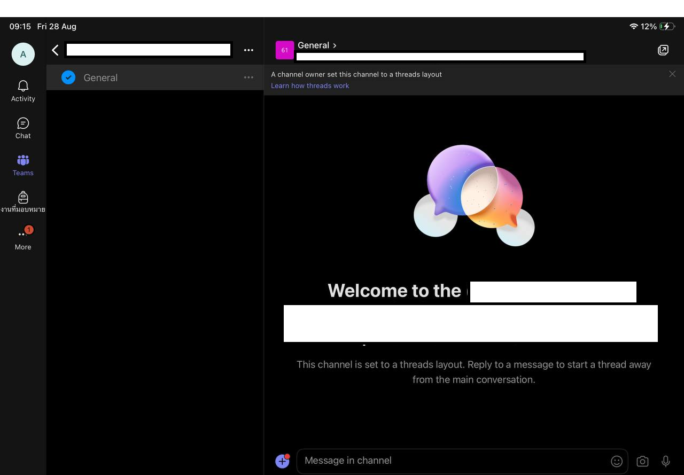Screen dimensions: 684x475
Task: Open the Assignments backpack tab
Action: 23,202
